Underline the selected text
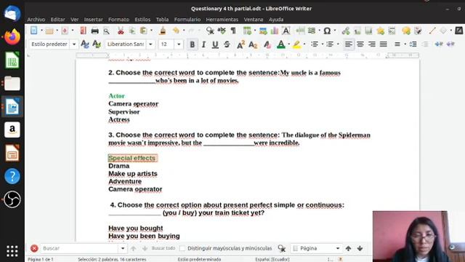Screen dimensions: 465x262 [215, 44]
